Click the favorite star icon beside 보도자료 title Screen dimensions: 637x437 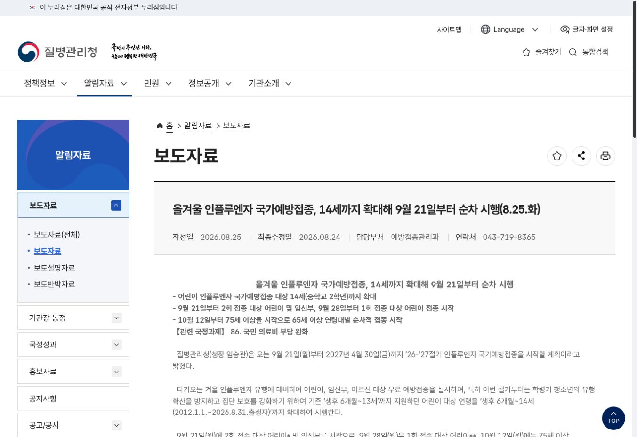[557, 156]
